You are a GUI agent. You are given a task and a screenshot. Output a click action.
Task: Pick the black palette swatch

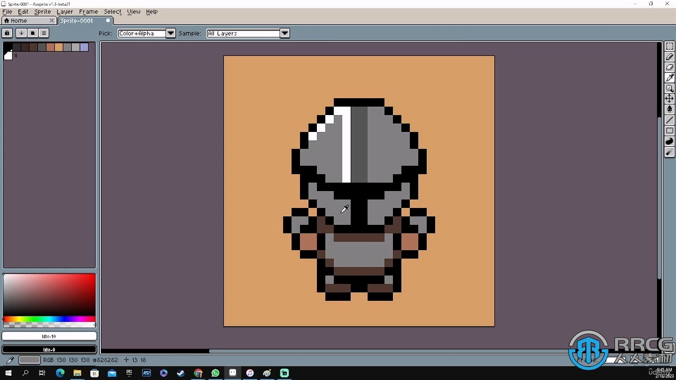[8, 47]
